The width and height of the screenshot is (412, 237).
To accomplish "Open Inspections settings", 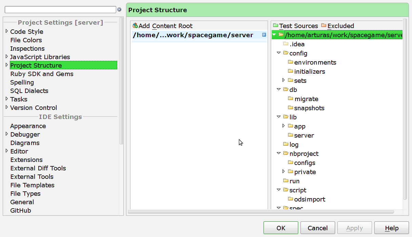I will [x=27, y=48].
